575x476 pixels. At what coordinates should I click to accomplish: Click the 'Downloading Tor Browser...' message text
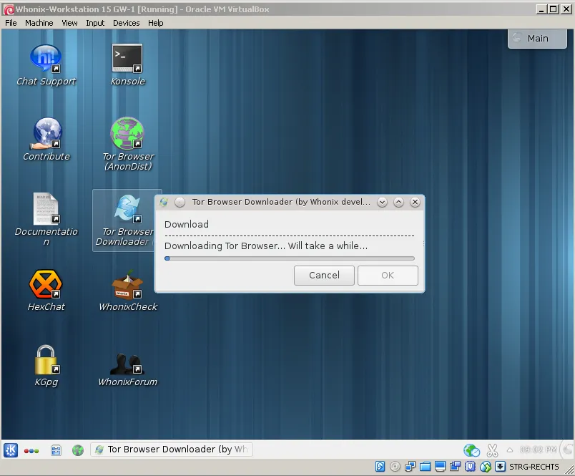(x=266, y=246)
